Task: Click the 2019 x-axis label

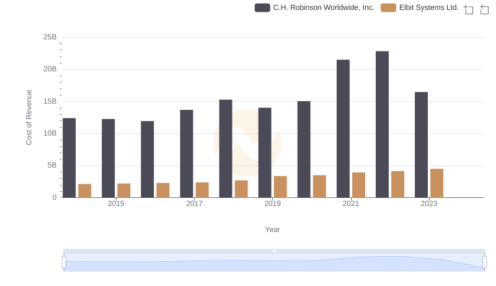Action: pos(272,203)
